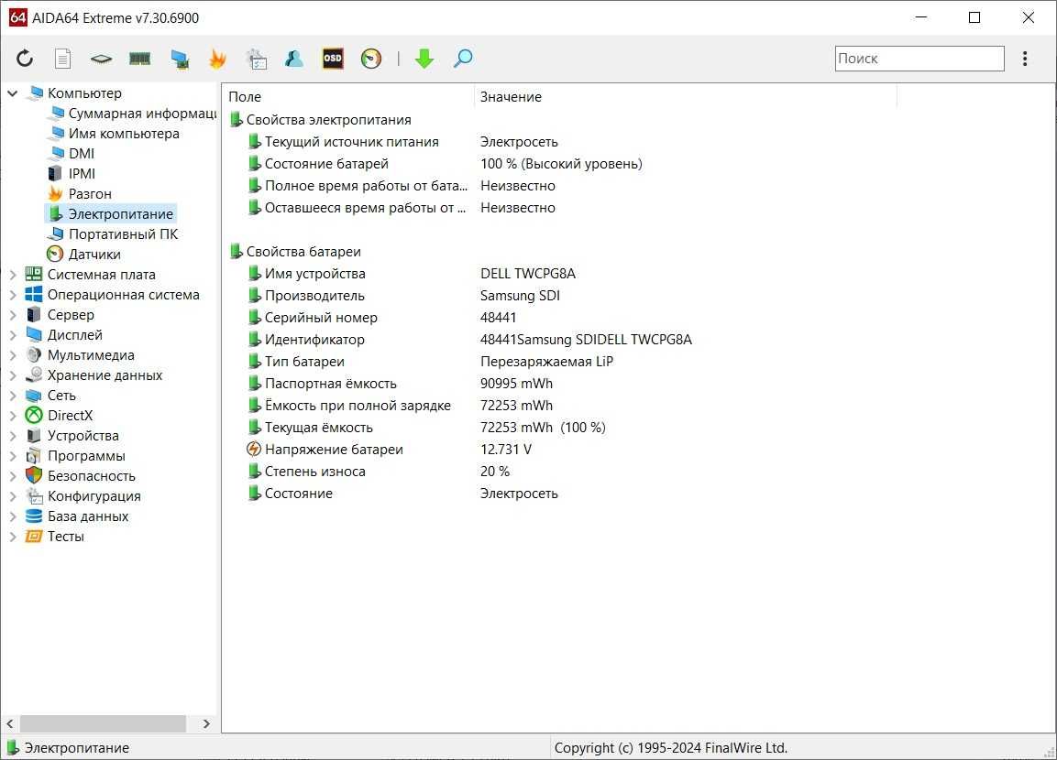
Task: Select the Электропитание tree item
Action: [x=111, y=214]
